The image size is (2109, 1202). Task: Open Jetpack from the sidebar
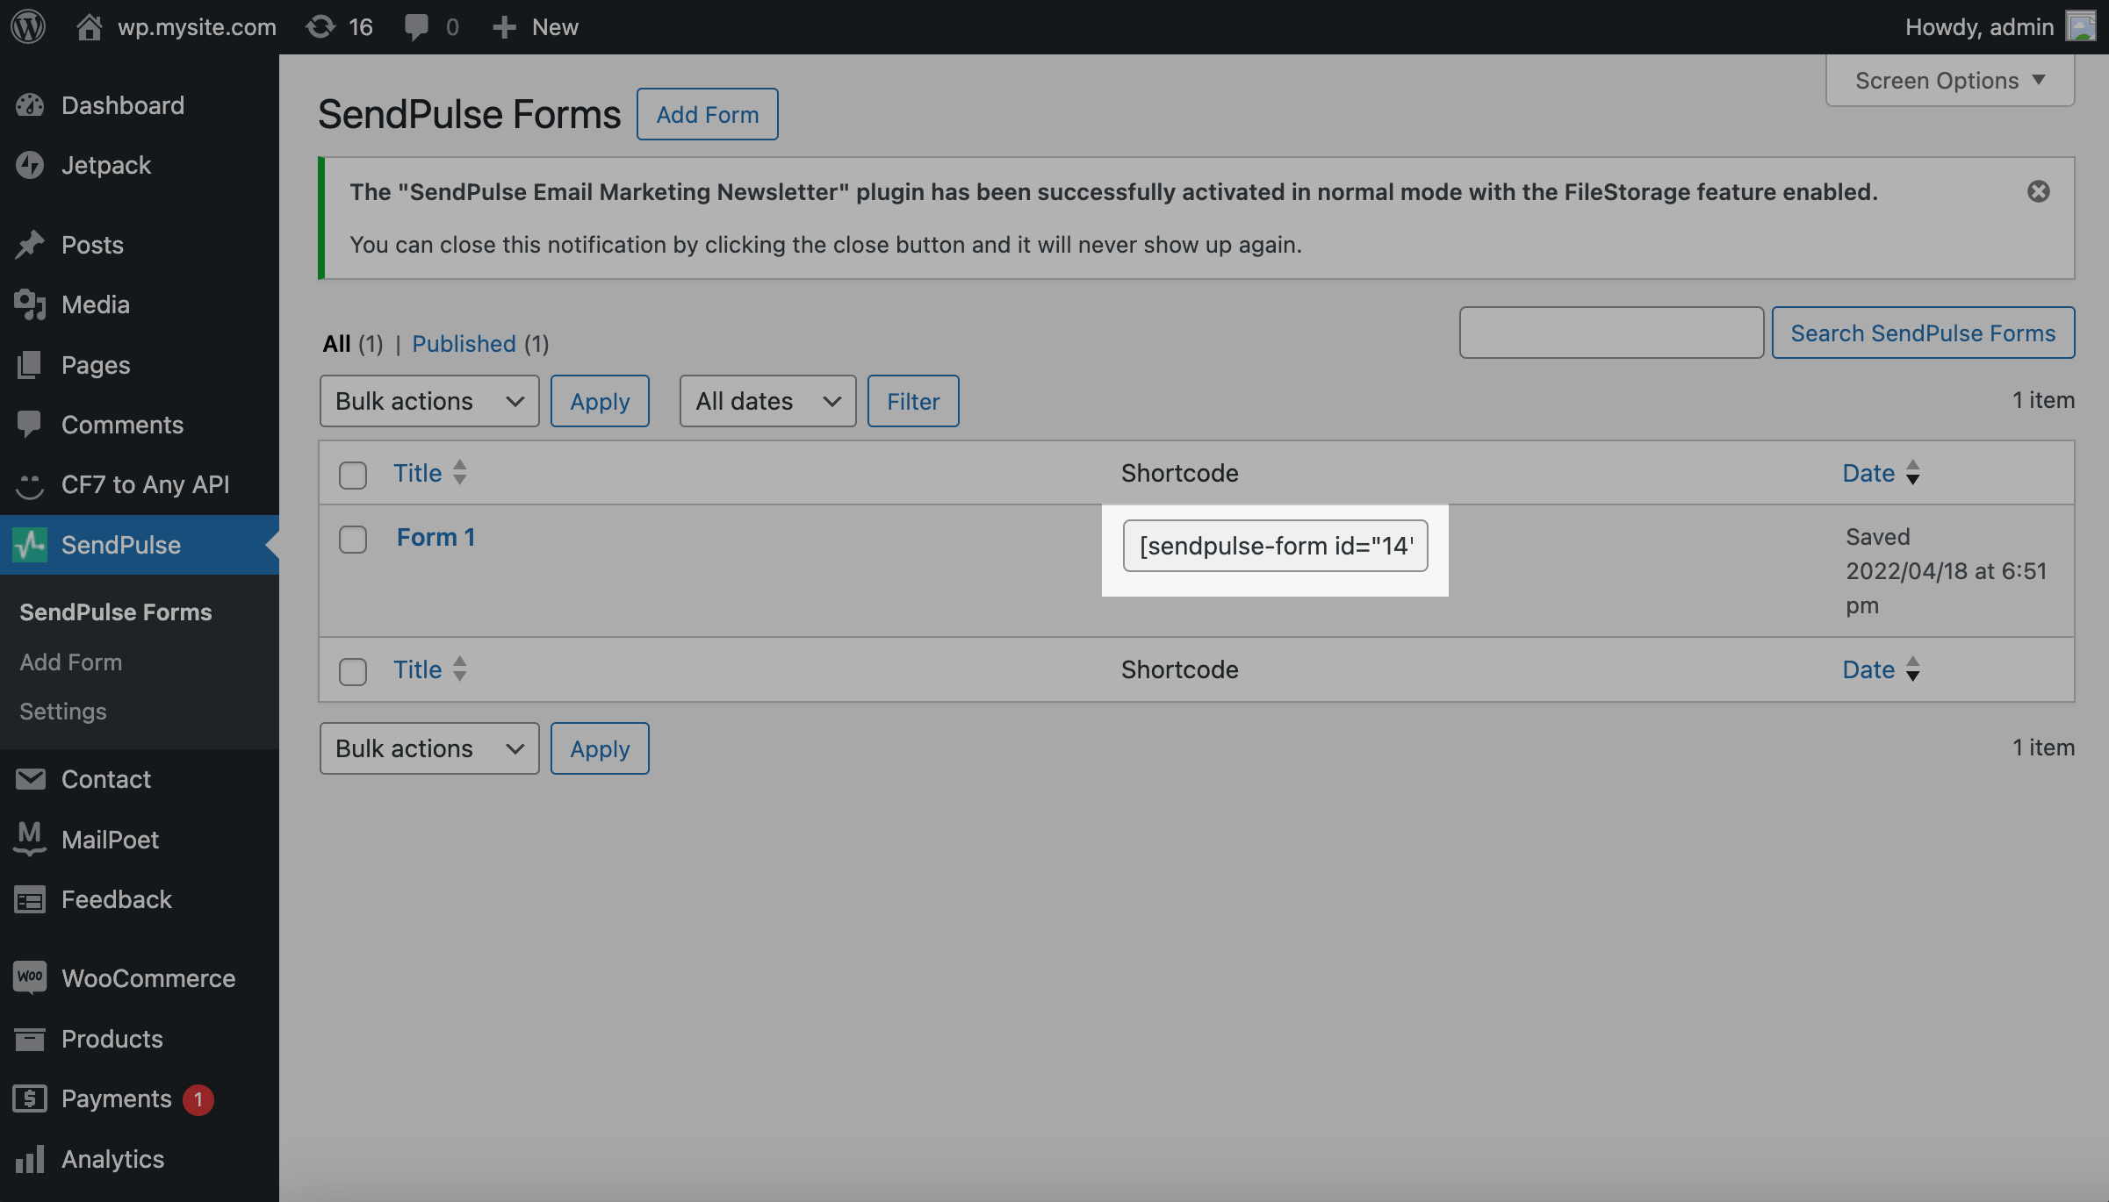coord(105,165)
